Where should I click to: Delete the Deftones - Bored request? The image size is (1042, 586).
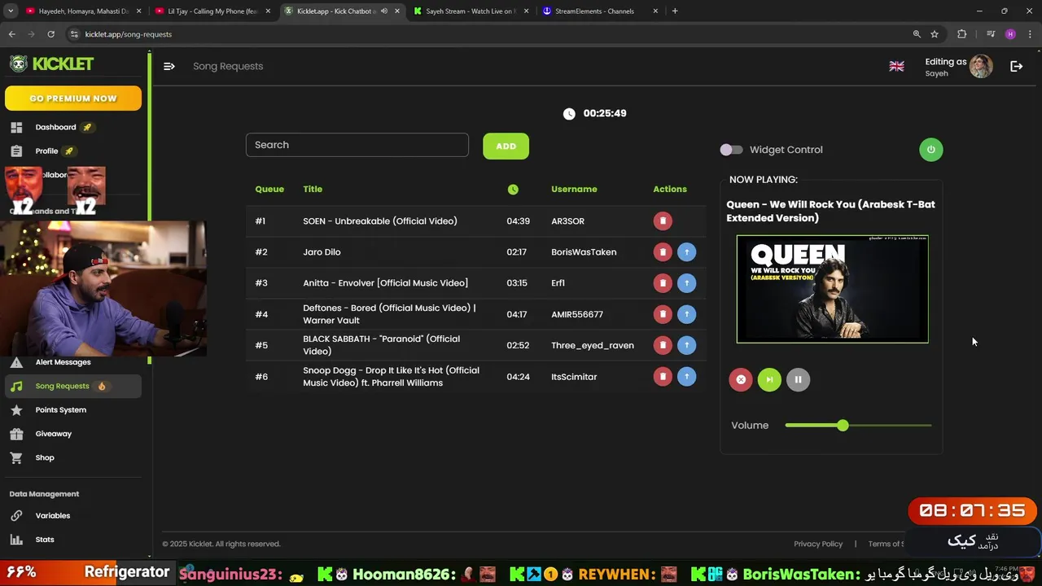(x=663, y=314)
